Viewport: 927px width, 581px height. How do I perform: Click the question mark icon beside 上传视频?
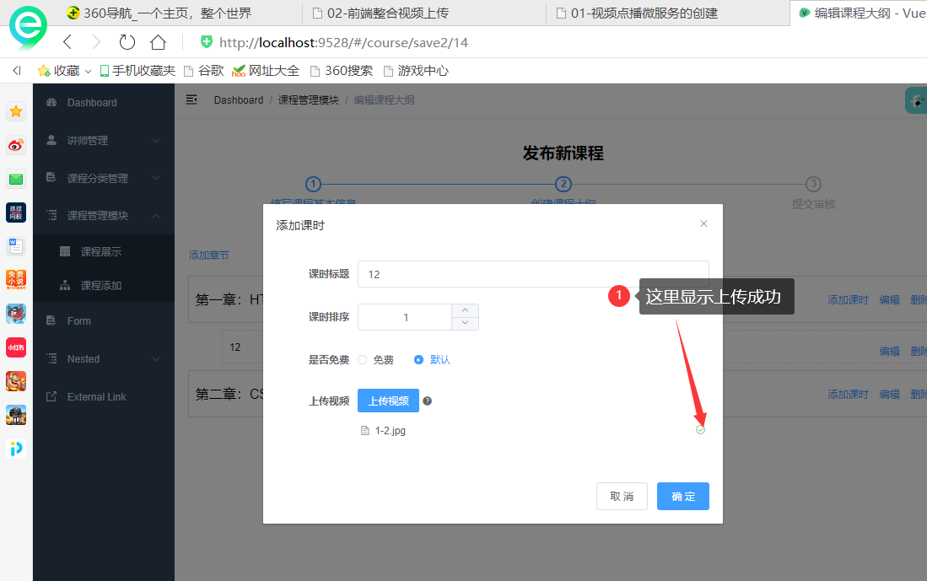[427, 401]
